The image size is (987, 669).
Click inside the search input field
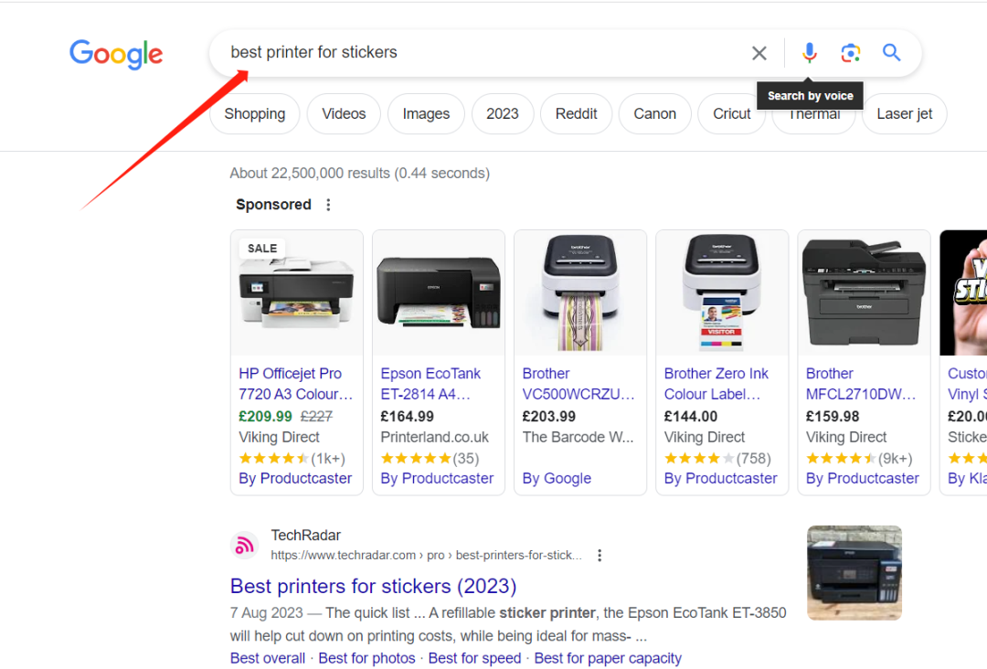484,52
